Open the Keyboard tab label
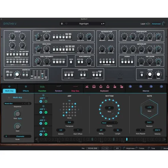 click(104, 91)
